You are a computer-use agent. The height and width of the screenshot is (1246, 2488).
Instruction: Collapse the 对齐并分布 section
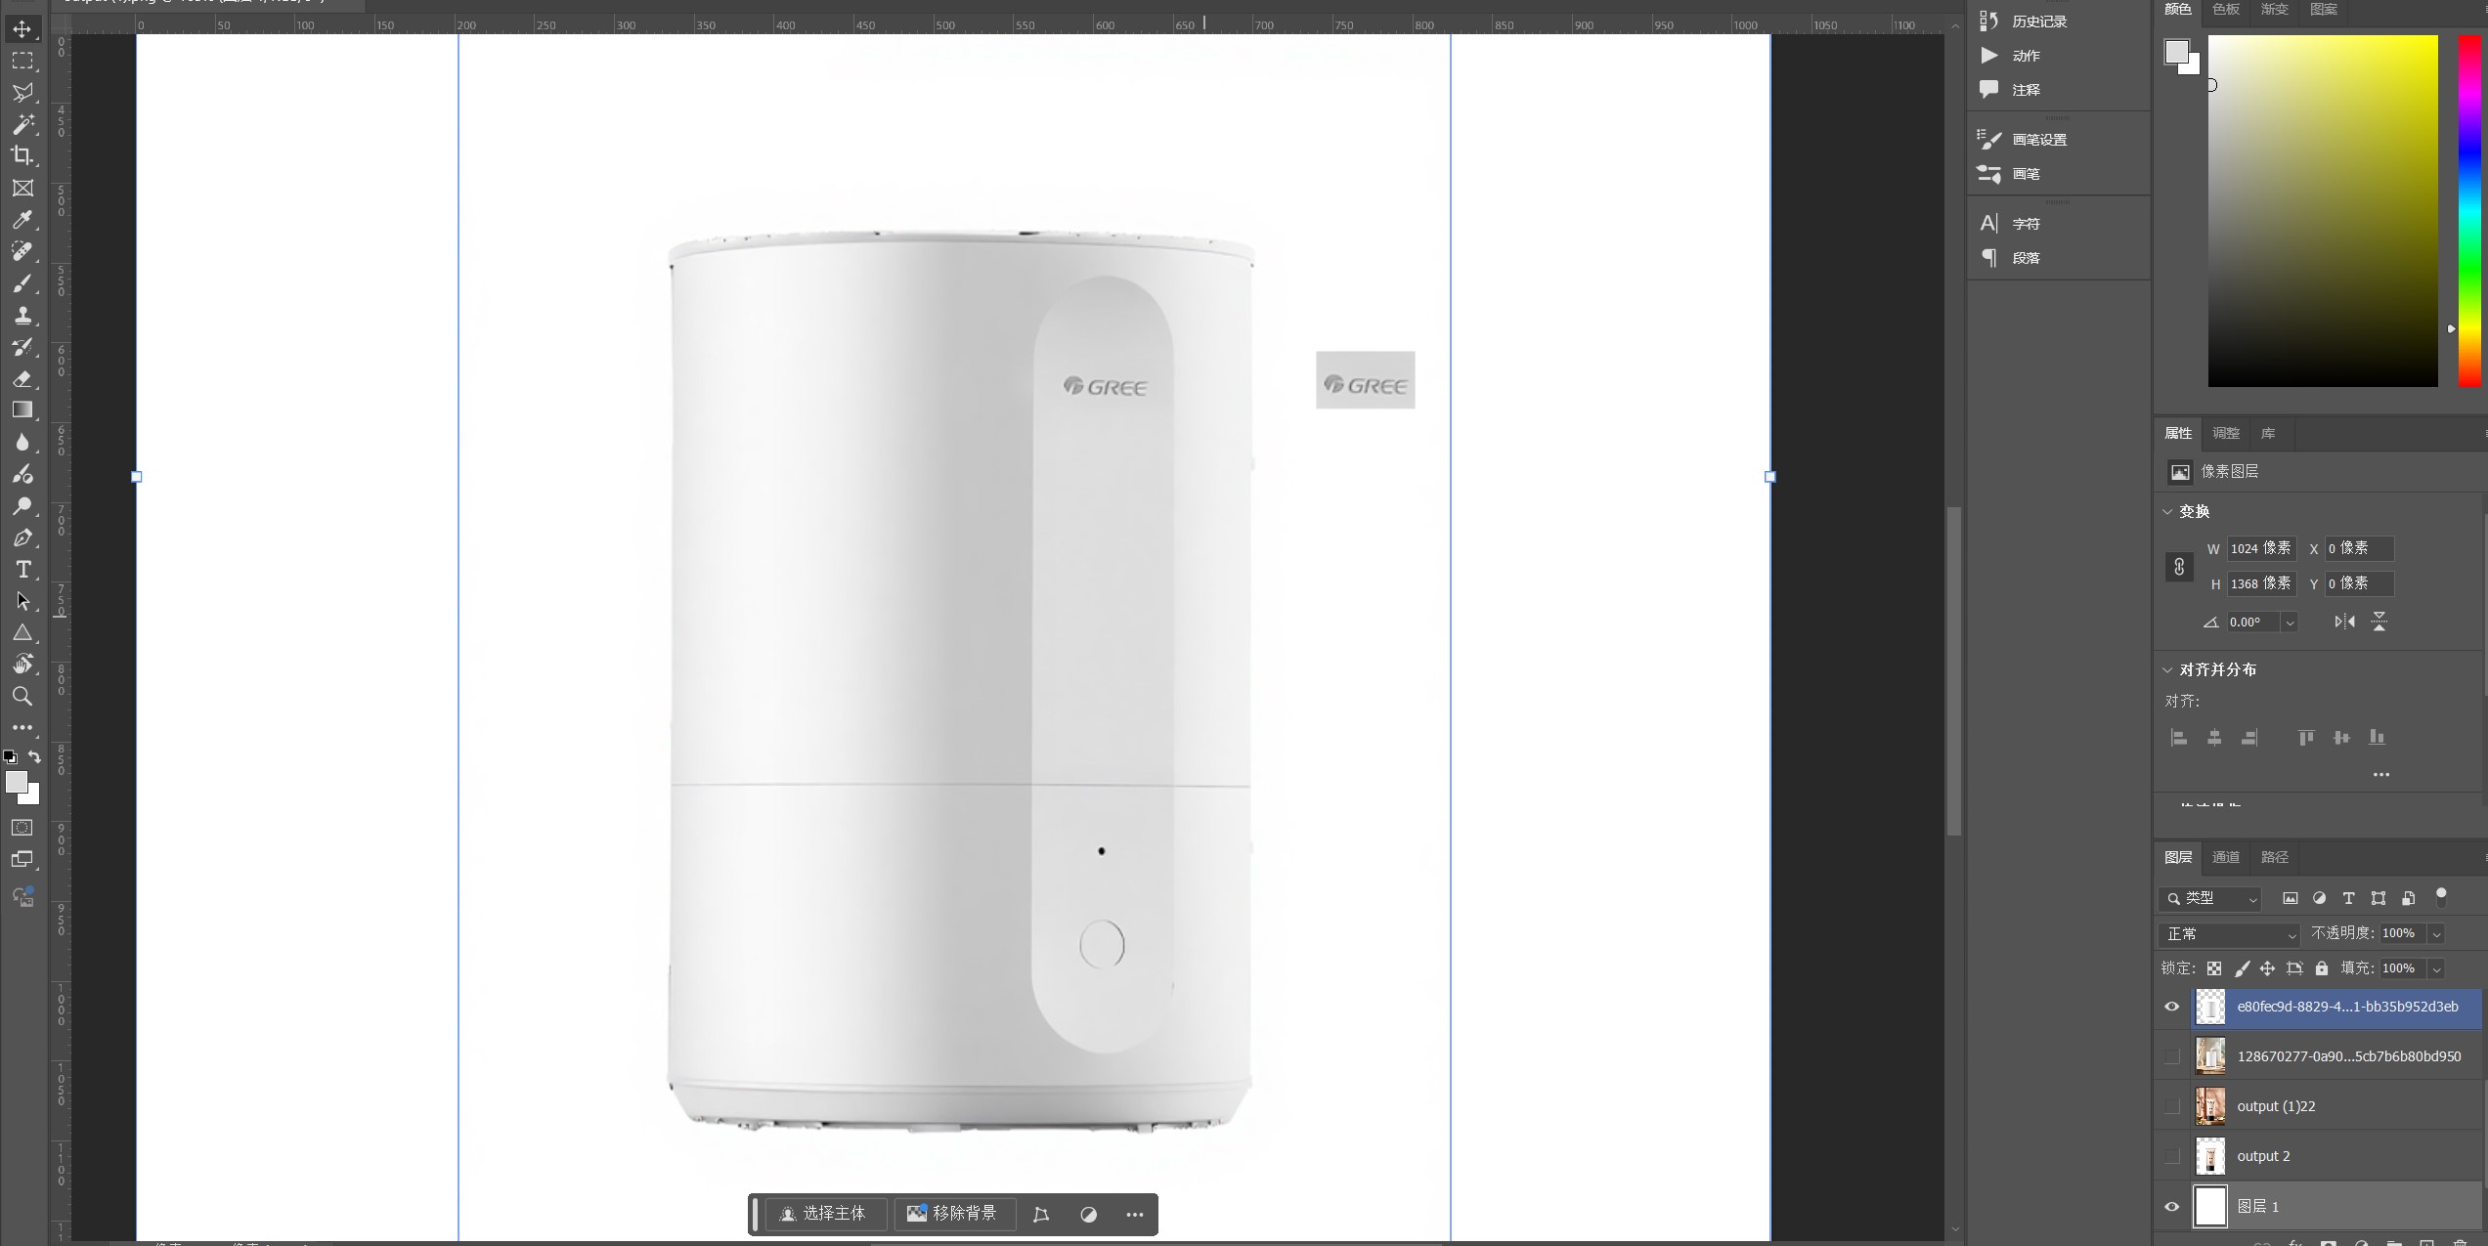(x=2167, y=669)
